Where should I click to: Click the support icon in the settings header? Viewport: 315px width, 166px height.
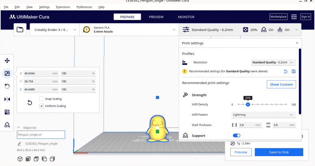point(264,30)
